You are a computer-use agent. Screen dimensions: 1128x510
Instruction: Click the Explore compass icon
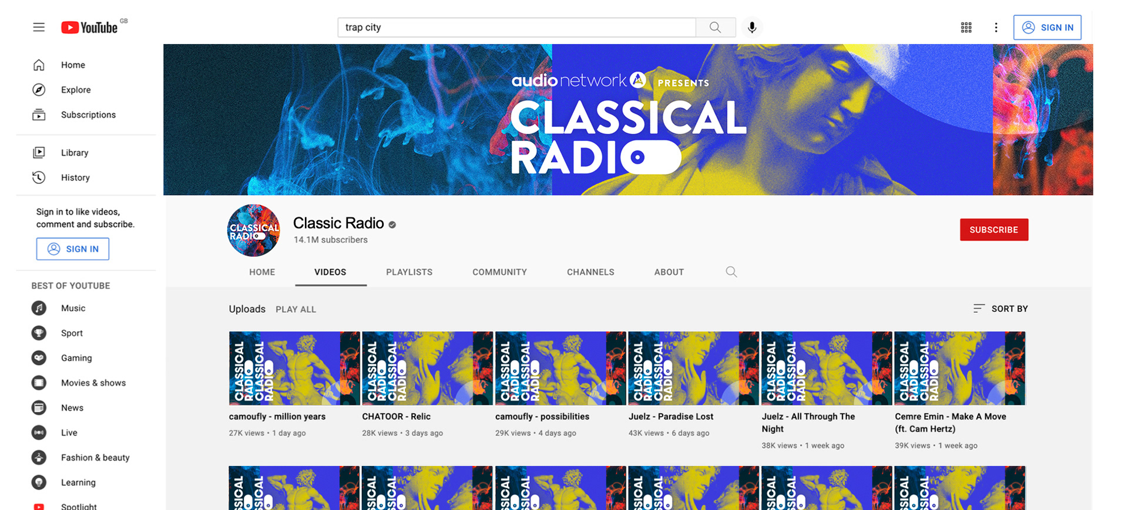(39, 89)
